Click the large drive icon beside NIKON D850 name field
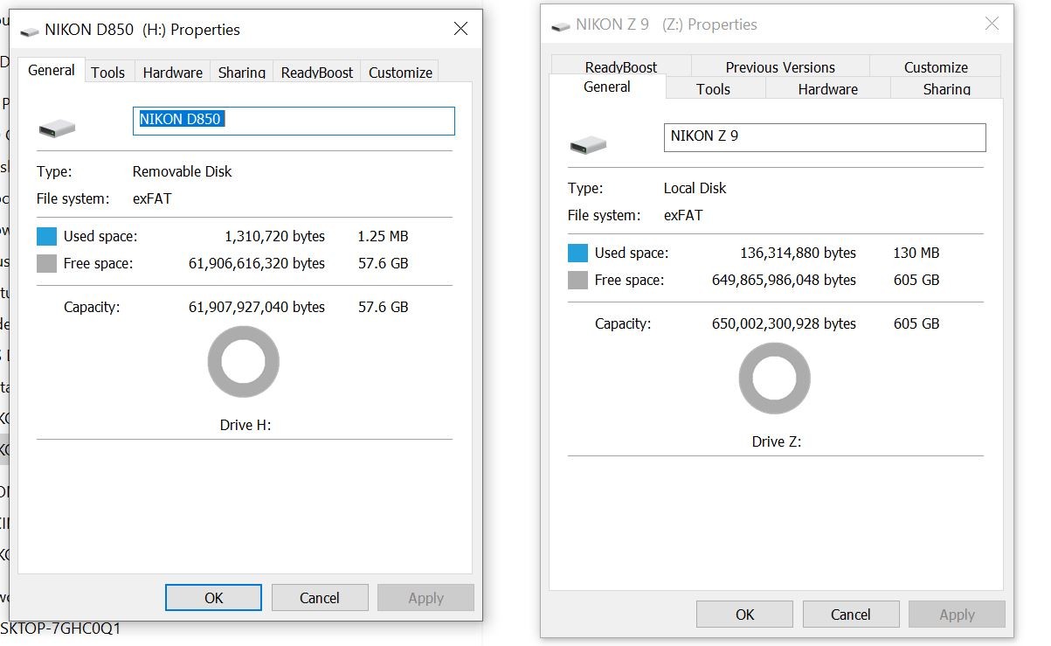 point(57,129)
